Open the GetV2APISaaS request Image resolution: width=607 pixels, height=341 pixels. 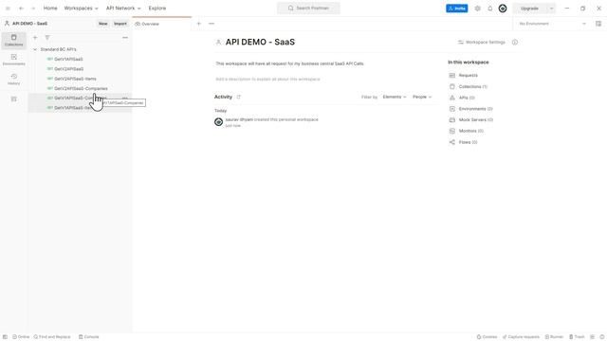tap(68, 69)
